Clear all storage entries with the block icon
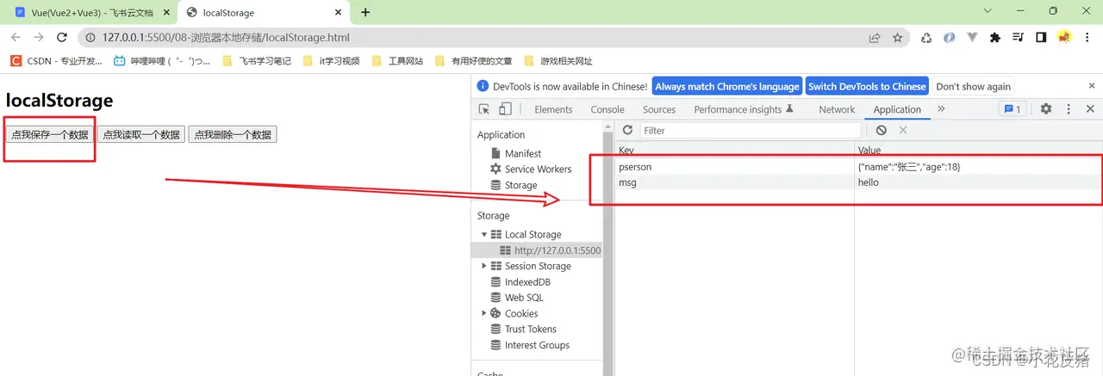The height and width of the screenshot is (376, 1103). [881, 130]
